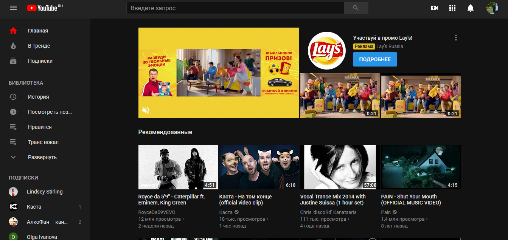Image resolution: width=508 pixels, height=240 pixels.
Task: Click the БИБЛИОТЕКА section heading
Action: click(x=26, y=83)
